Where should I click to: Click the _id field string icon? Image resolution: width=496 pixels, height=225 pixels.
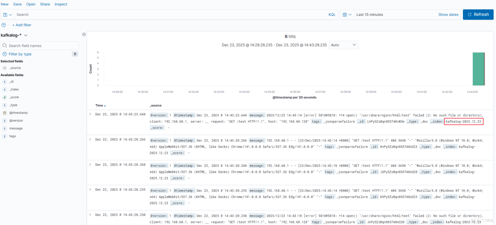pyautogui.click(x=5, y=82)
